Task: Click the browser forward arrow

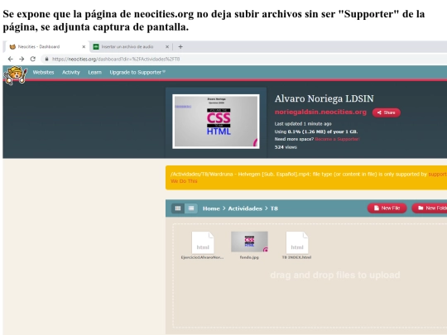Action: (22, 59)
